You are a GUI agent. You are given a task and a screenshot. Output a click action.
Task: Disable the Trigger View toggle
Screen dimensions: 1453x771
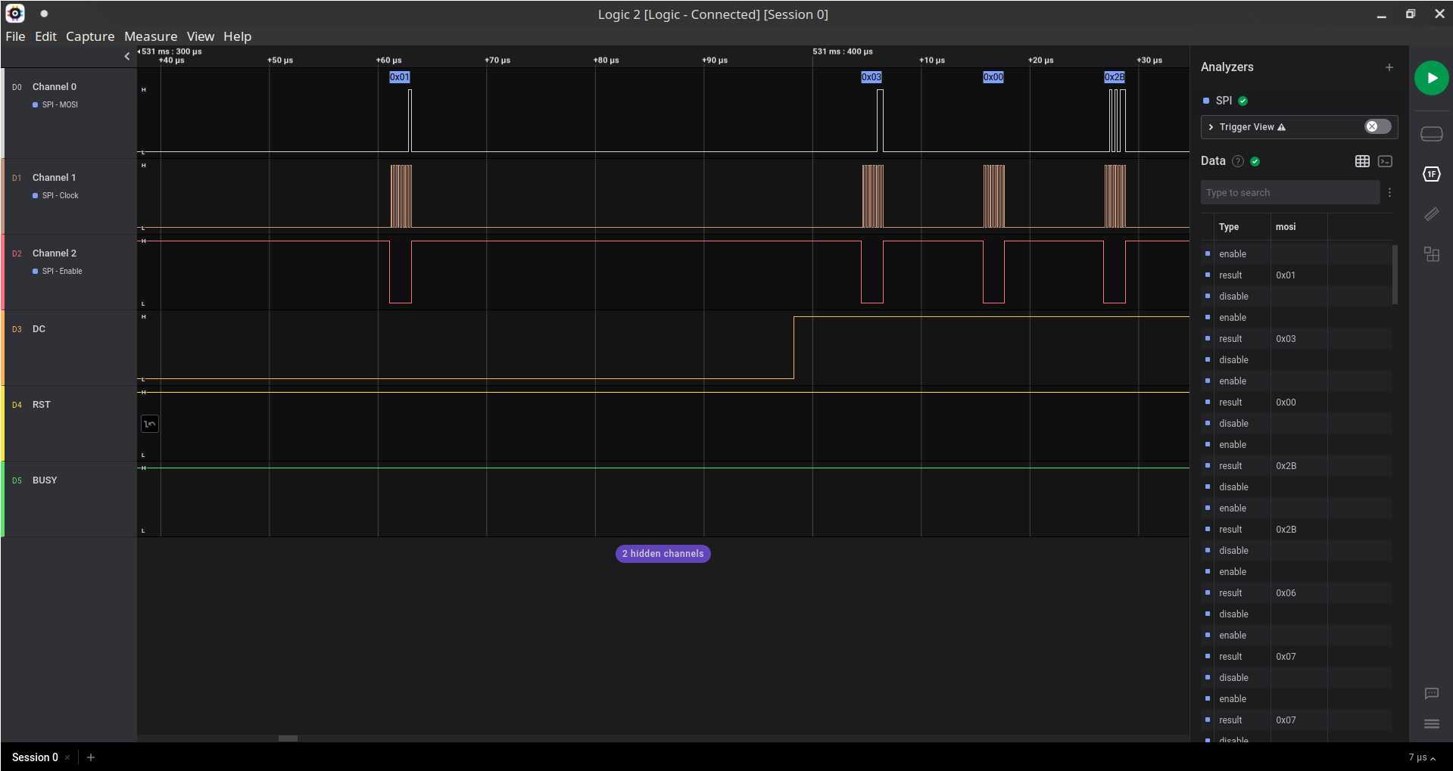tap(1377, 126)
